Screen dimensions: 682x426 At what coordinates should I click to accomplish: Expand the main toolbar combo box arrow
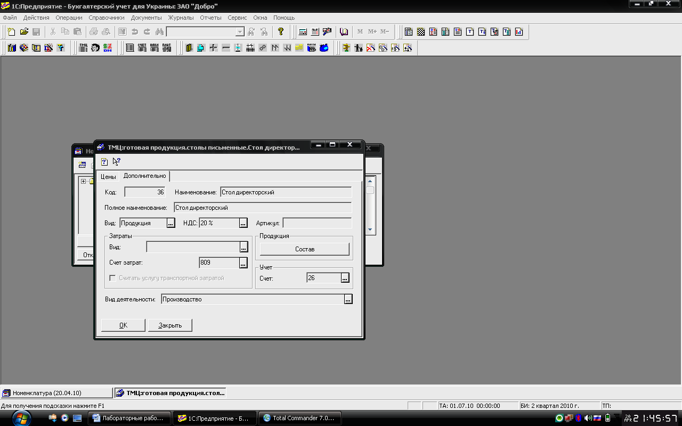pyautogui.click(x=240, y=32)
